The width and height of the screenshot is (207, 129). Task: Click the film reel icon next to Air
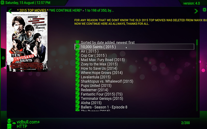click(77, 51)
